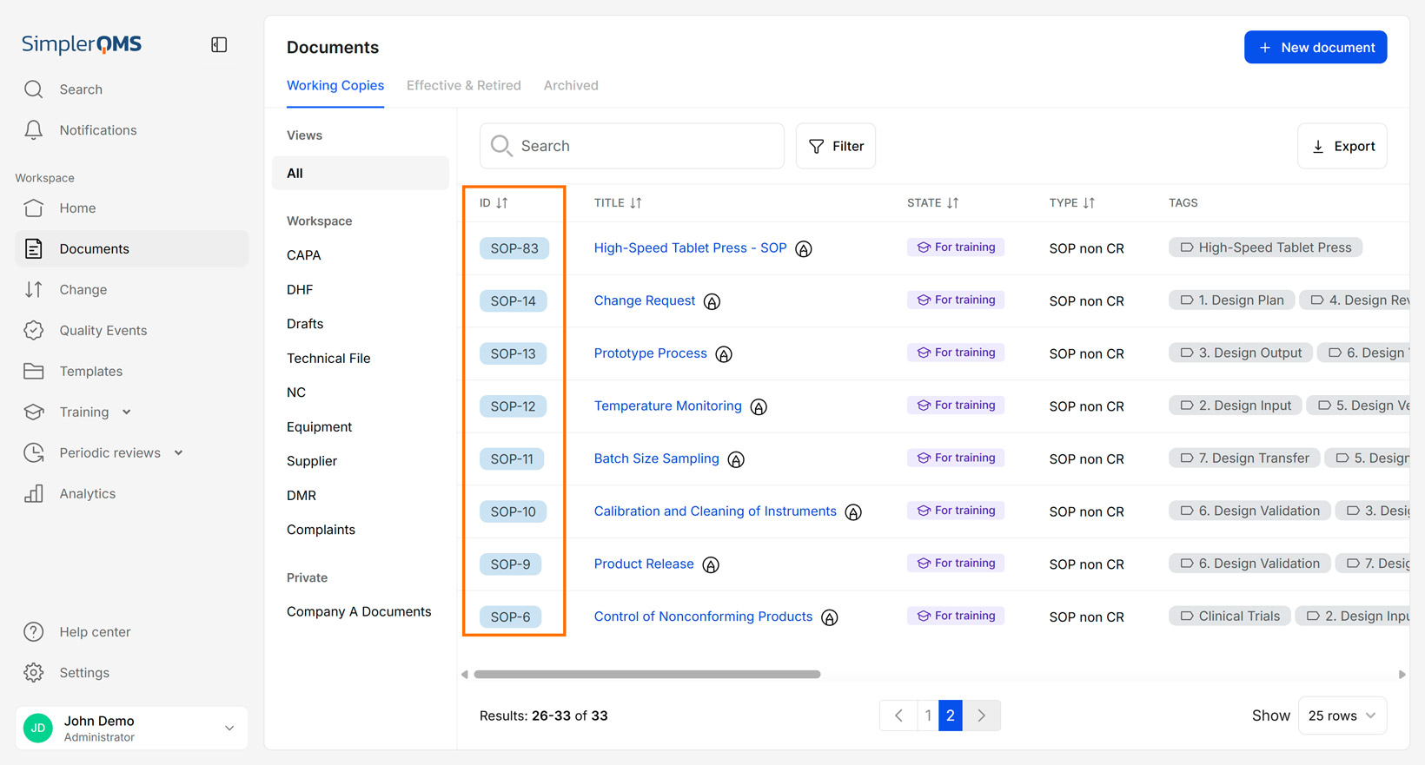Click the Export button

tap(1342, 147)
